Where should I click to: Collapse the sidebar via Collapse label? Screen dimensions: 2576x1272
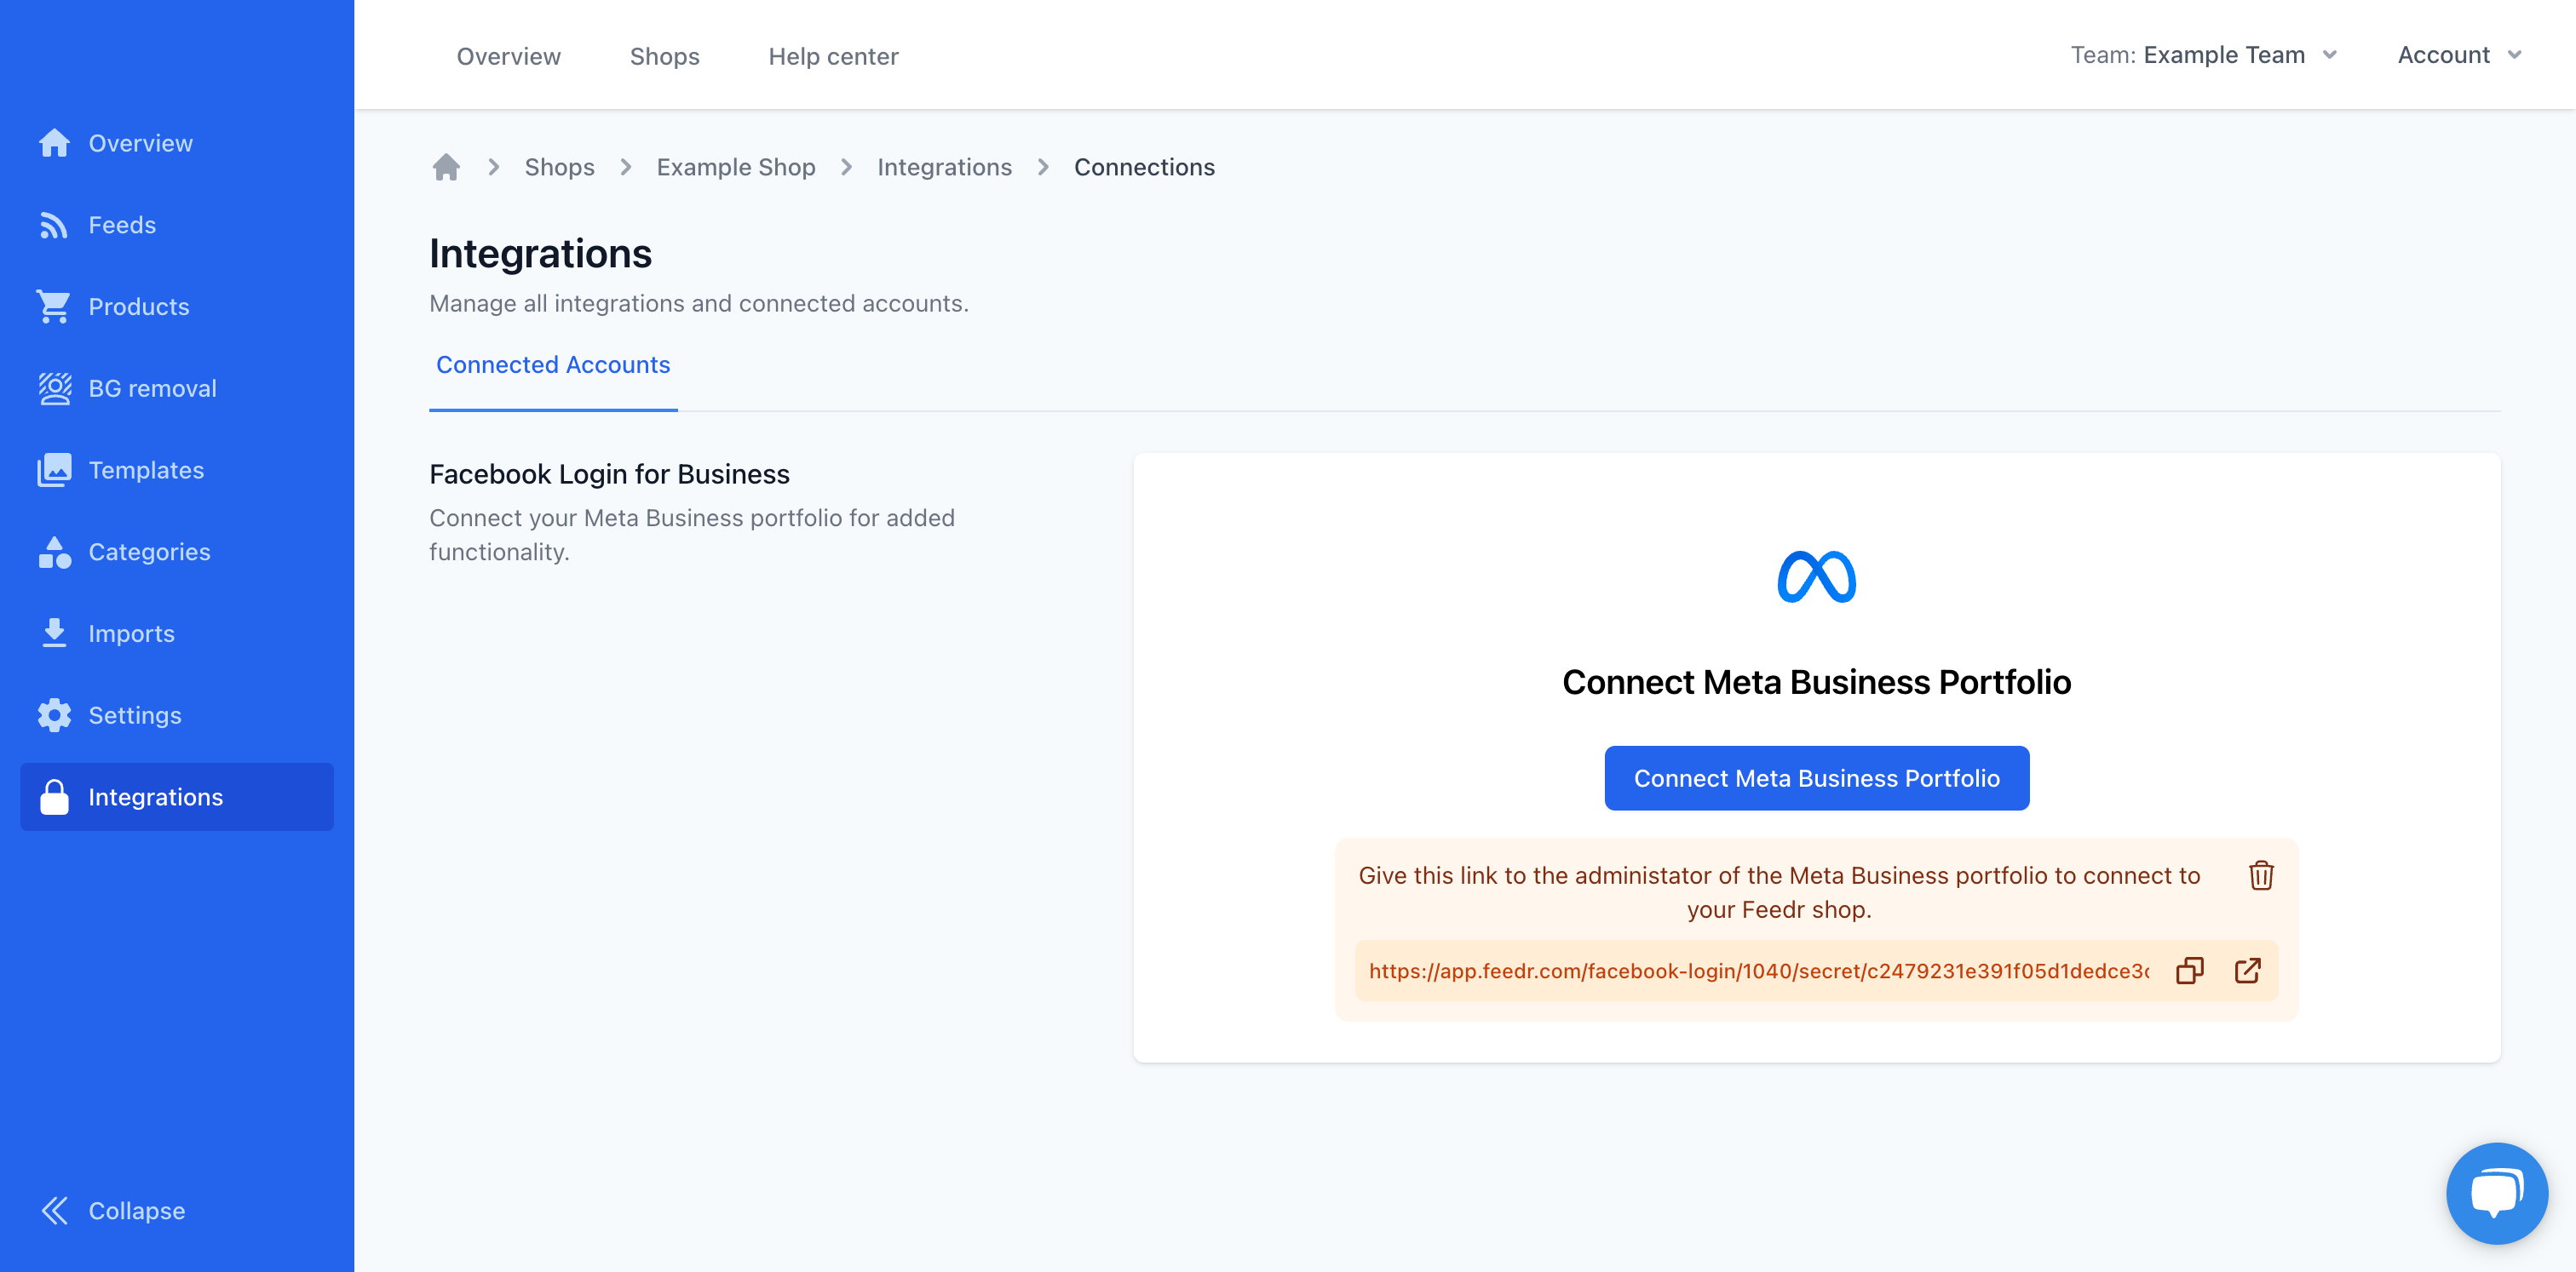click(x=137, y=1210)
